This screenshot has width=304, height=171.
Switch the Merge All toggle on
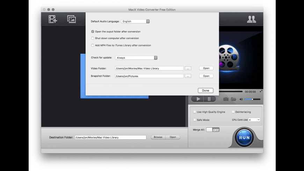[x=212, y=130]
